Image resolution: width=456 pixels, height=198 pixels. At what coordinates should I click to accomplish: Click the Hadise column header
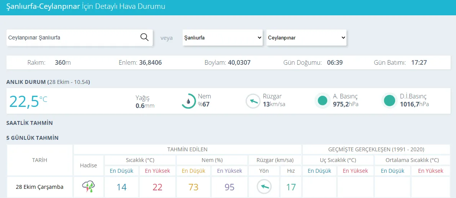tap(89, 165)
